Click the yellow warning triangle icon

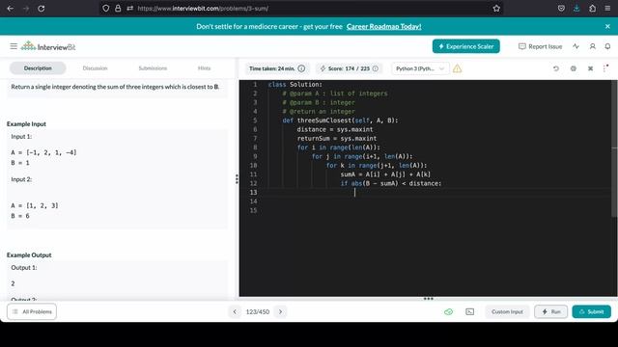click(x=457, y=68)
